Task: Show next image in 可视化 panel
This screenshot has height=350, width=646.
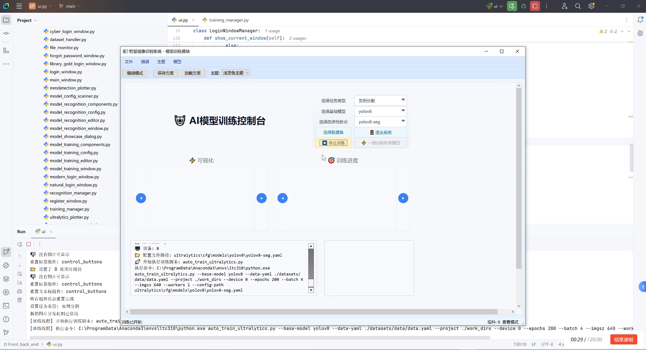Action: click(261, 198)
